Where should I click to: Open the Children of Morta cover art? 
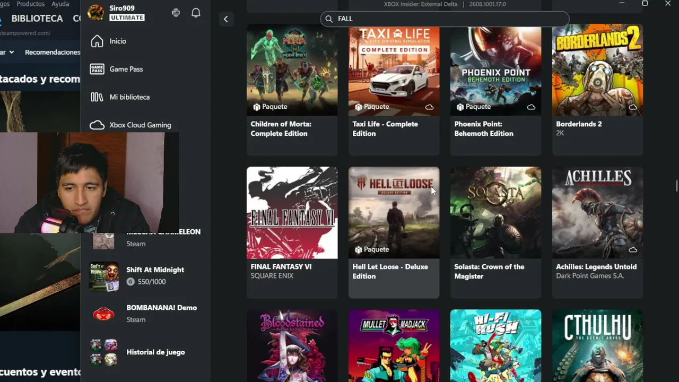click(292, 70)
